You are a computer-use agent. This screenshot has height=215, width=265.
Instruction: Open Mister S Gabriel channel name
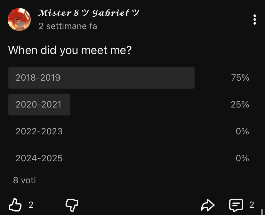click(89, 13)
